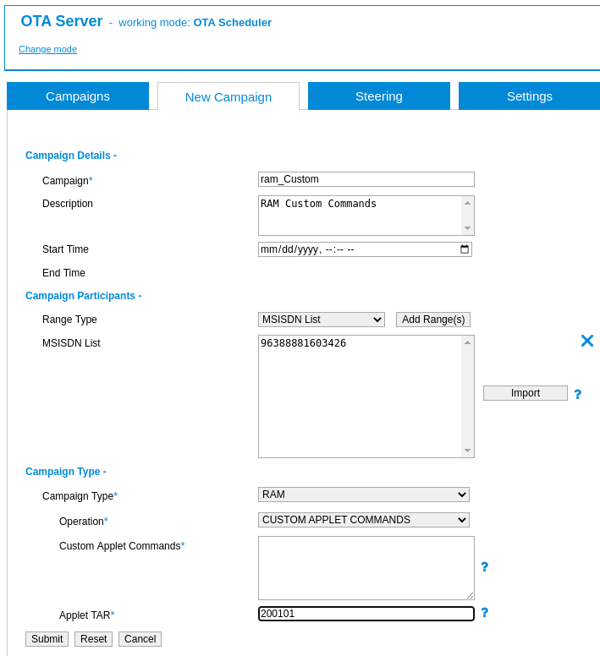The height and width of the screenshot is (656, 600).
Task: Click the Campaign Details heading
Action: coord(71,156)
